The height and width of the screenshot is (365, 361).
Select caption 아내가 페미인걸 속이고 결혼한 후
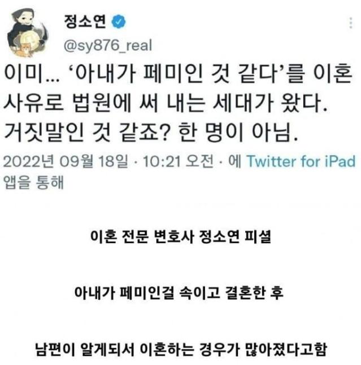(179, 292)
